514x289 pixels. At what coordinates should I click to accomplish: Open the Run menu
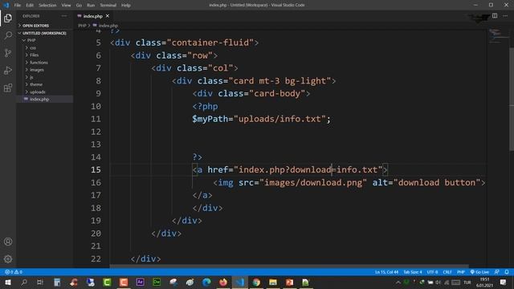(91, 6)
